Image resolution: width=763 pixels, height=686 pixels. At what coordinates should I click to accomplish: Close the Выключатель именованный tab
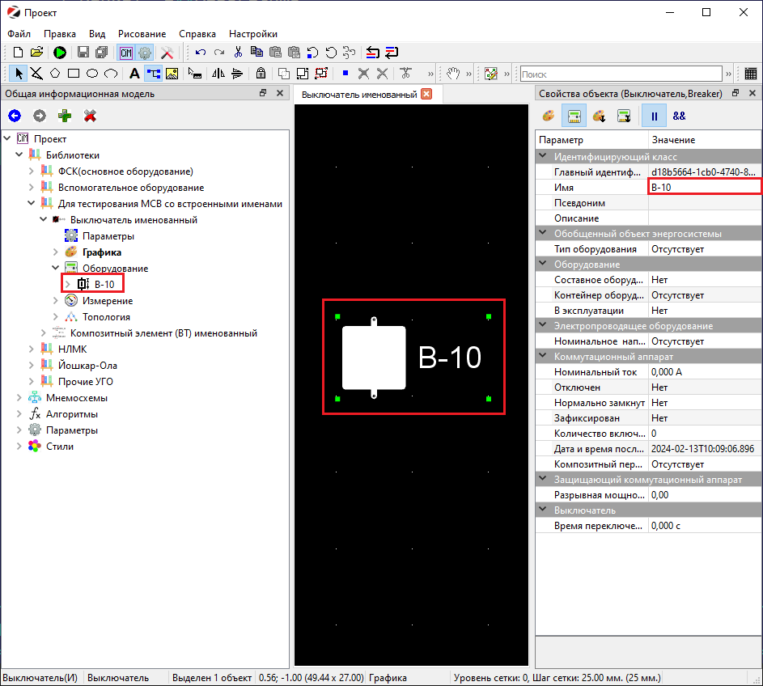[426, 95]
